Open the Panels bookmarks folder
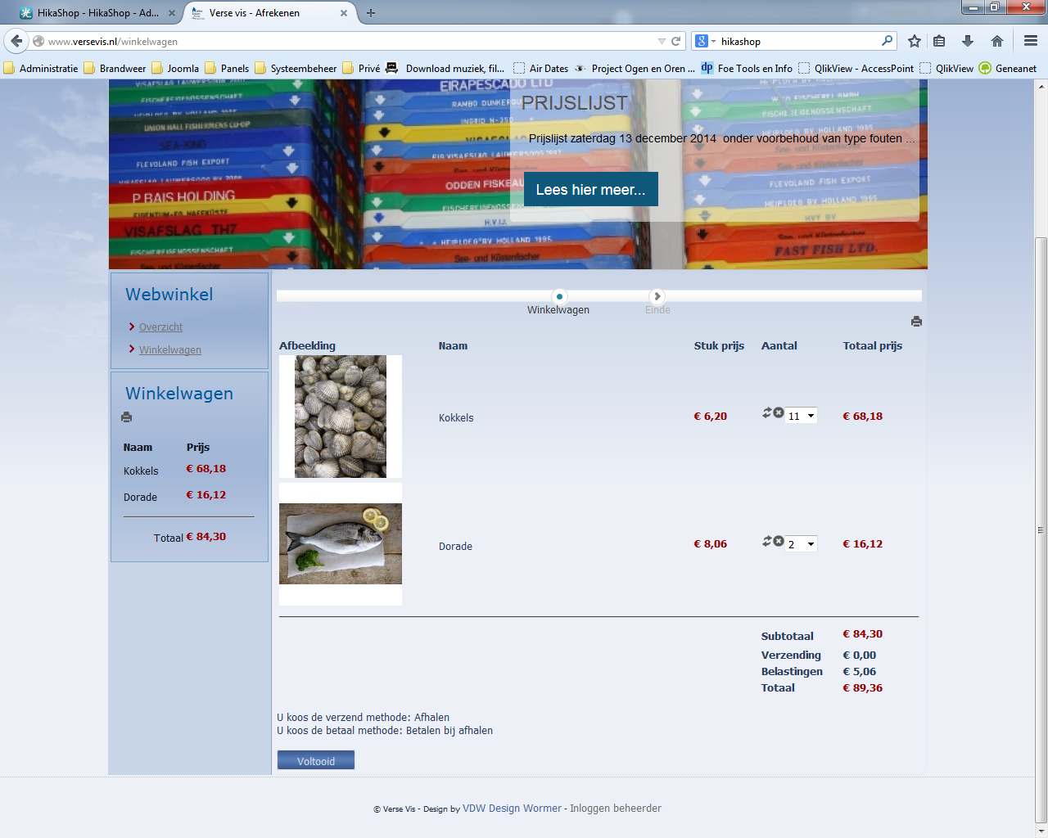1048x838 pixels. click(227, 69)
